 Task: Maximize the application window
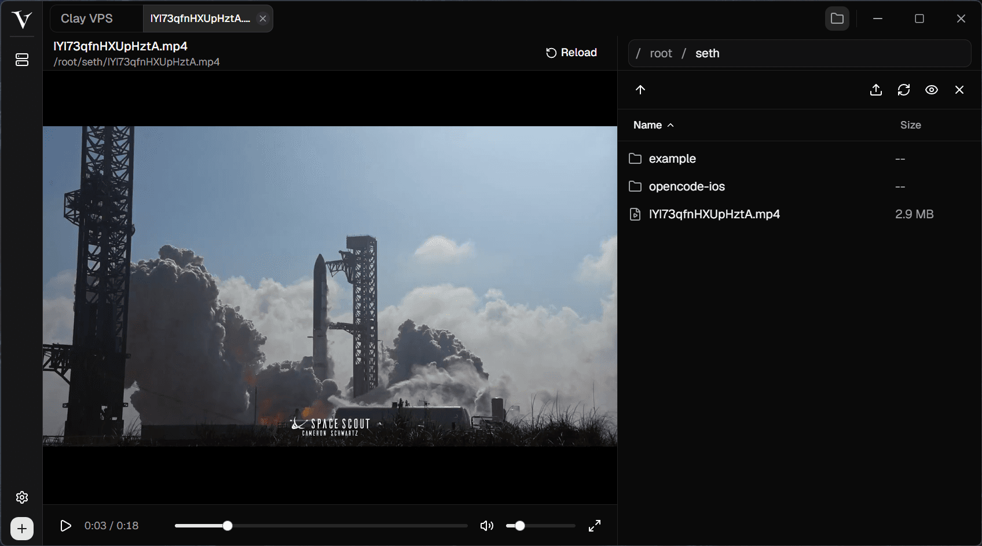coord(919,19)
